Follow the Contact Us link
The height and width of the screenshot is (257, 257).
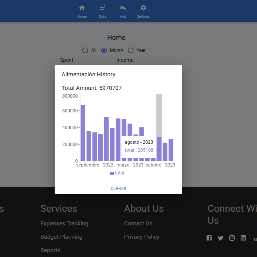[138, 223]
